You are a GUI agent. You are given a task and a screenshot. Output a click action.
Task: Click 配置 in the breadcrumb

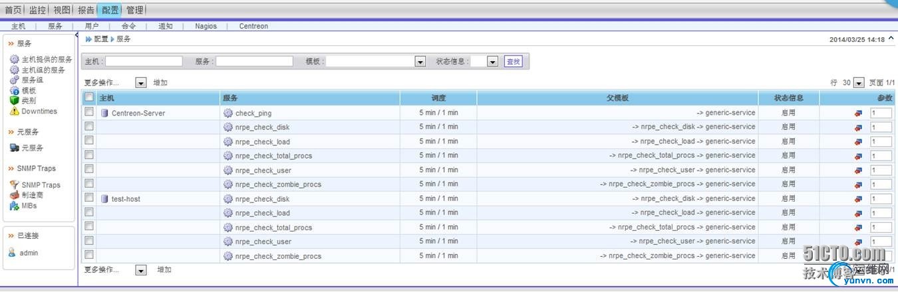click(100, 39)
